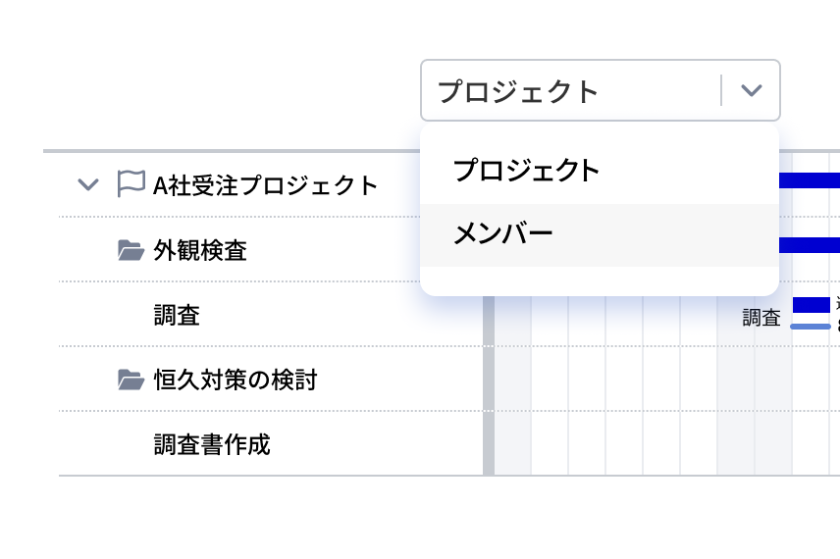840x559 pixels.
Task: Select the 恒久対策の検討 folder label
Action: tap(236, 380)
